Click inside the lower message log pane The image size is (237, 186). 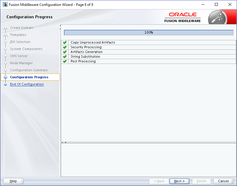coord(149,160)
